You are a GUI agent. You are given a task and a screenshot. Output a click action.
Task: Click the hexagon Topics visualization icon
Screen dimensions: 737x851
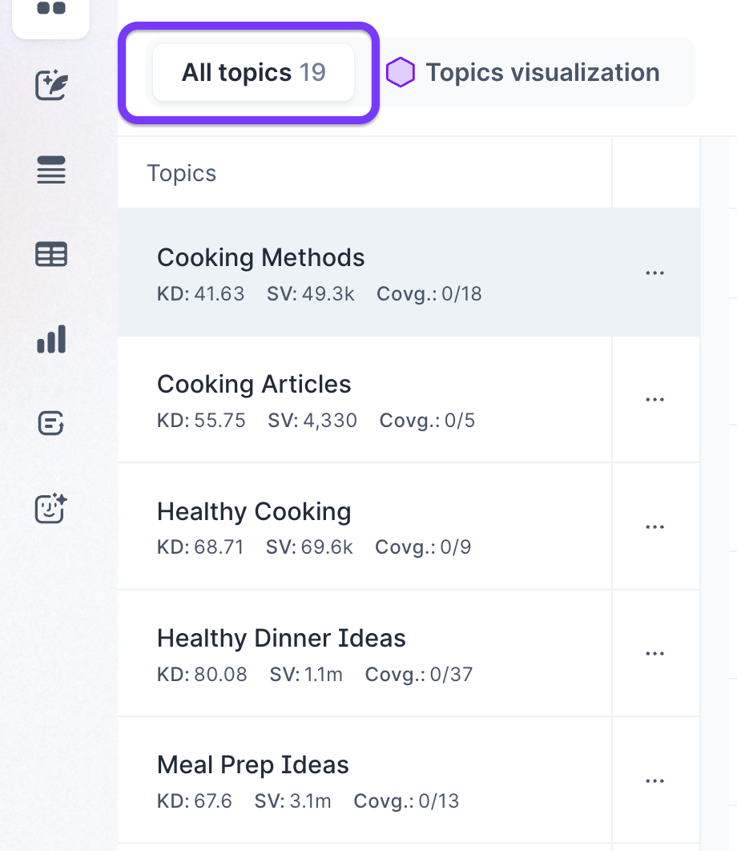(400, 73)
